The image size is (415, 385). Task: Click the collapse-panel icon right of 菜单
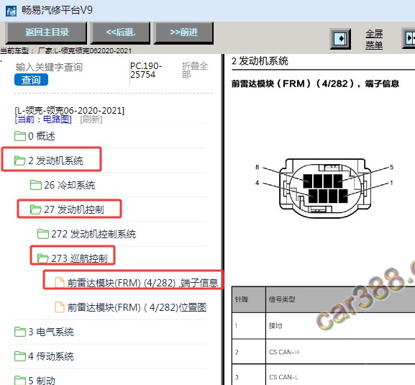[409, 38]
